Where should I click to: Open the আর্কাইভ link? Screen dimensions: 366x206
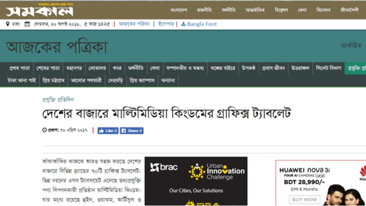point(351,45)
